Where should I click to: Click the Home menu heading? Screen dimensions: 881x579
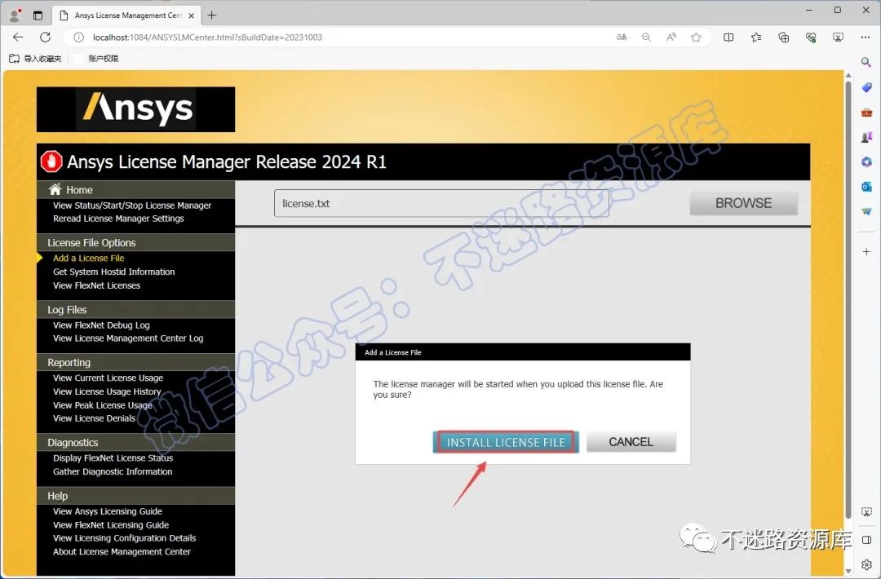(79, 190)
